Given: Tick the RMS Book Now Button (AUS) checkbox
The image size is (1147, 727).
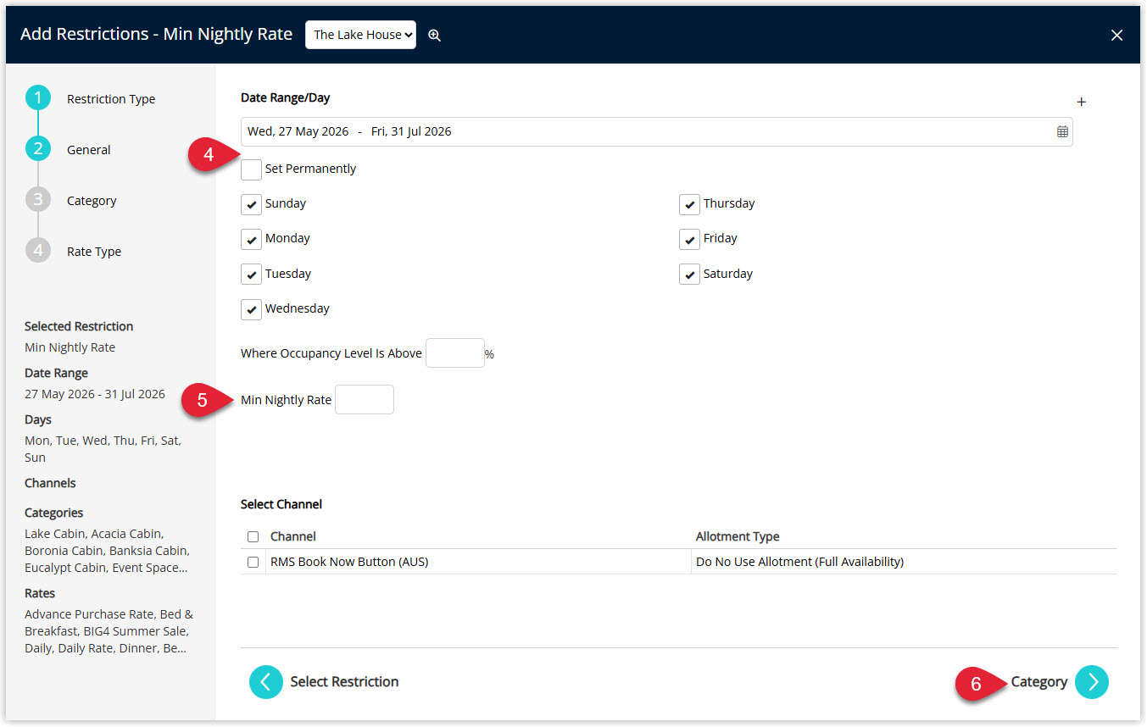Looking at the screenshot, I should pos(253,562).
